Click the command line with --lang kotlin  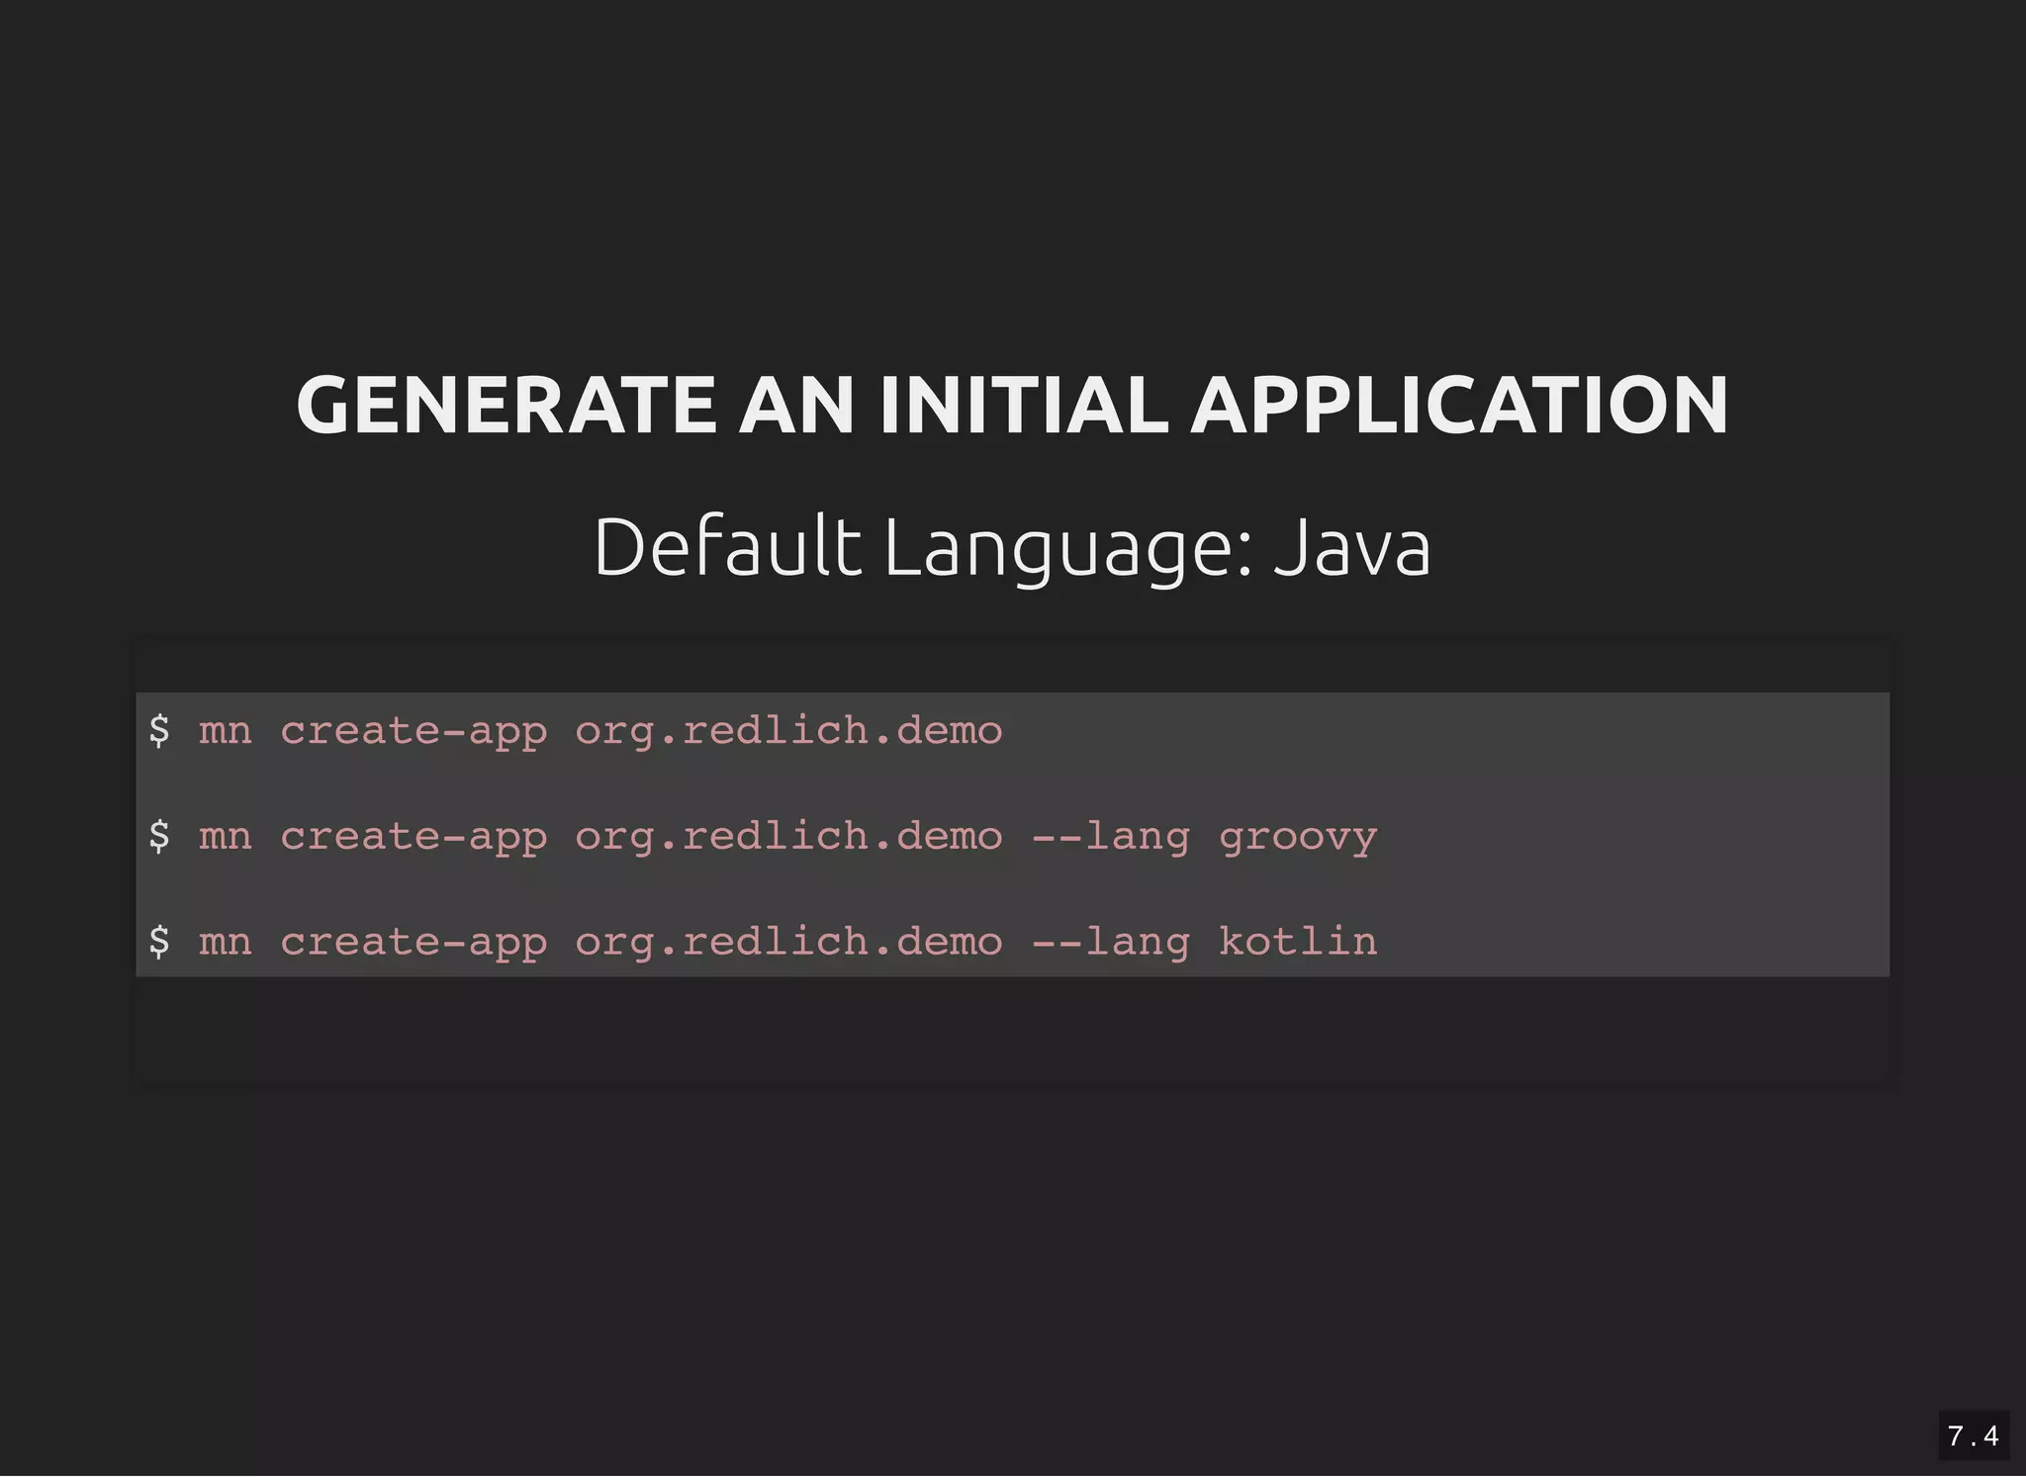tap(763, 942)
